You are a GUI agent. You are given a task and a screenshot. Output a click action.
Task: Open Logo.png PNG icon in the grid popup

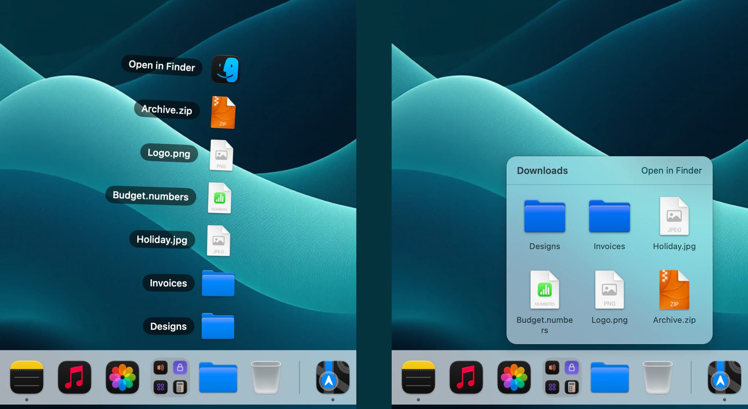610,290
